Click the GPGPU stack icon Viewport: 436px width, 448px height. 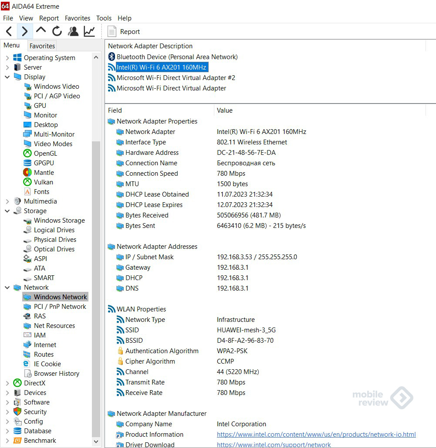pyautogui.click(x=27, y=163)
